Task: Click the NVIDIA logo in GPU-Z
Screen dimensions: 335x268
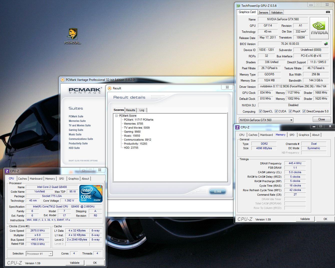Action: pos(319,28)
